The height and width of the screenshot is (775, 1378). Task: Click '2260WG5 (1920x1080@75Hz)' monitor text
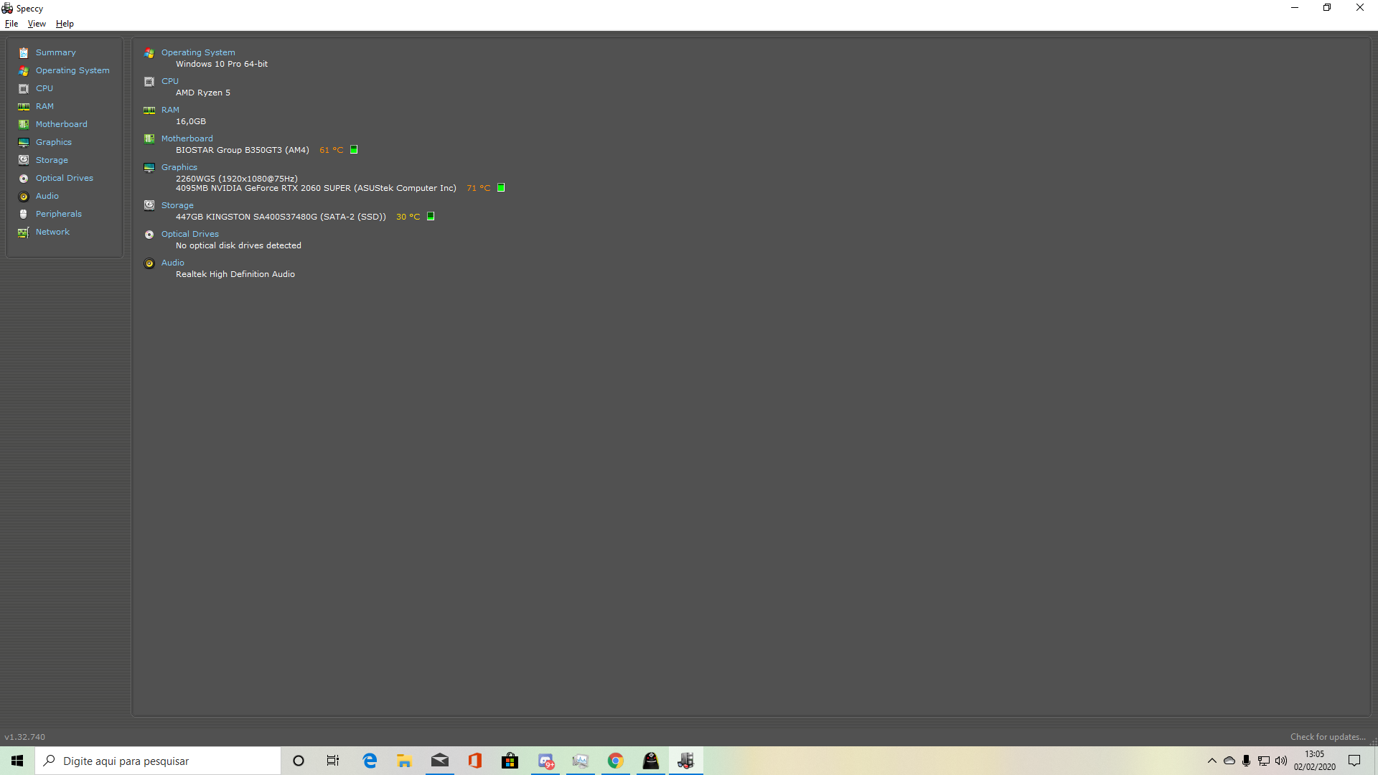pyautogui.click(x=237, y=179)
